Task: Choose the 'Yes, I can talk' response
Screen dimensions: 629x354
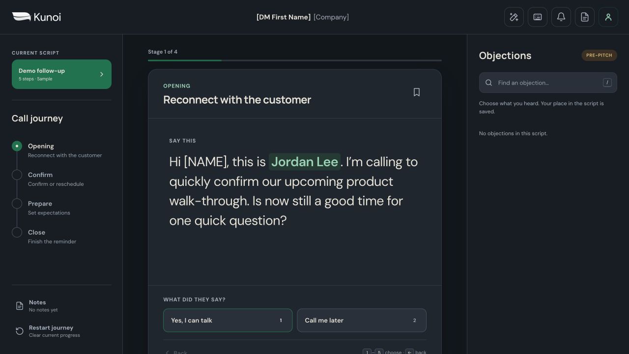Action: click(x=228, y=320)
